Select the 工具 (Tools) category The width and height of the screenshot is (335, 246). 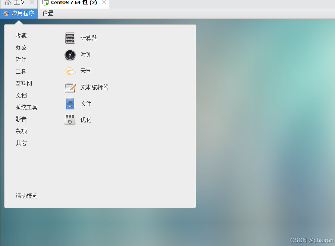click(21, 71)
